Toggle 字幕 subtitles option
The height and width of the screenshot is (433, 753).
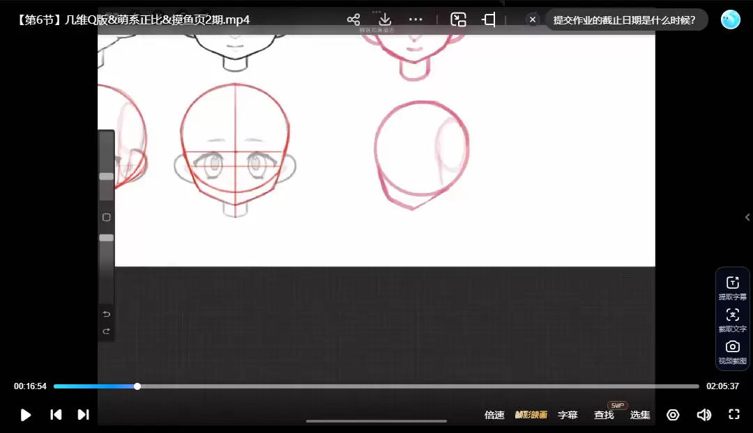[x=568, y=415]
